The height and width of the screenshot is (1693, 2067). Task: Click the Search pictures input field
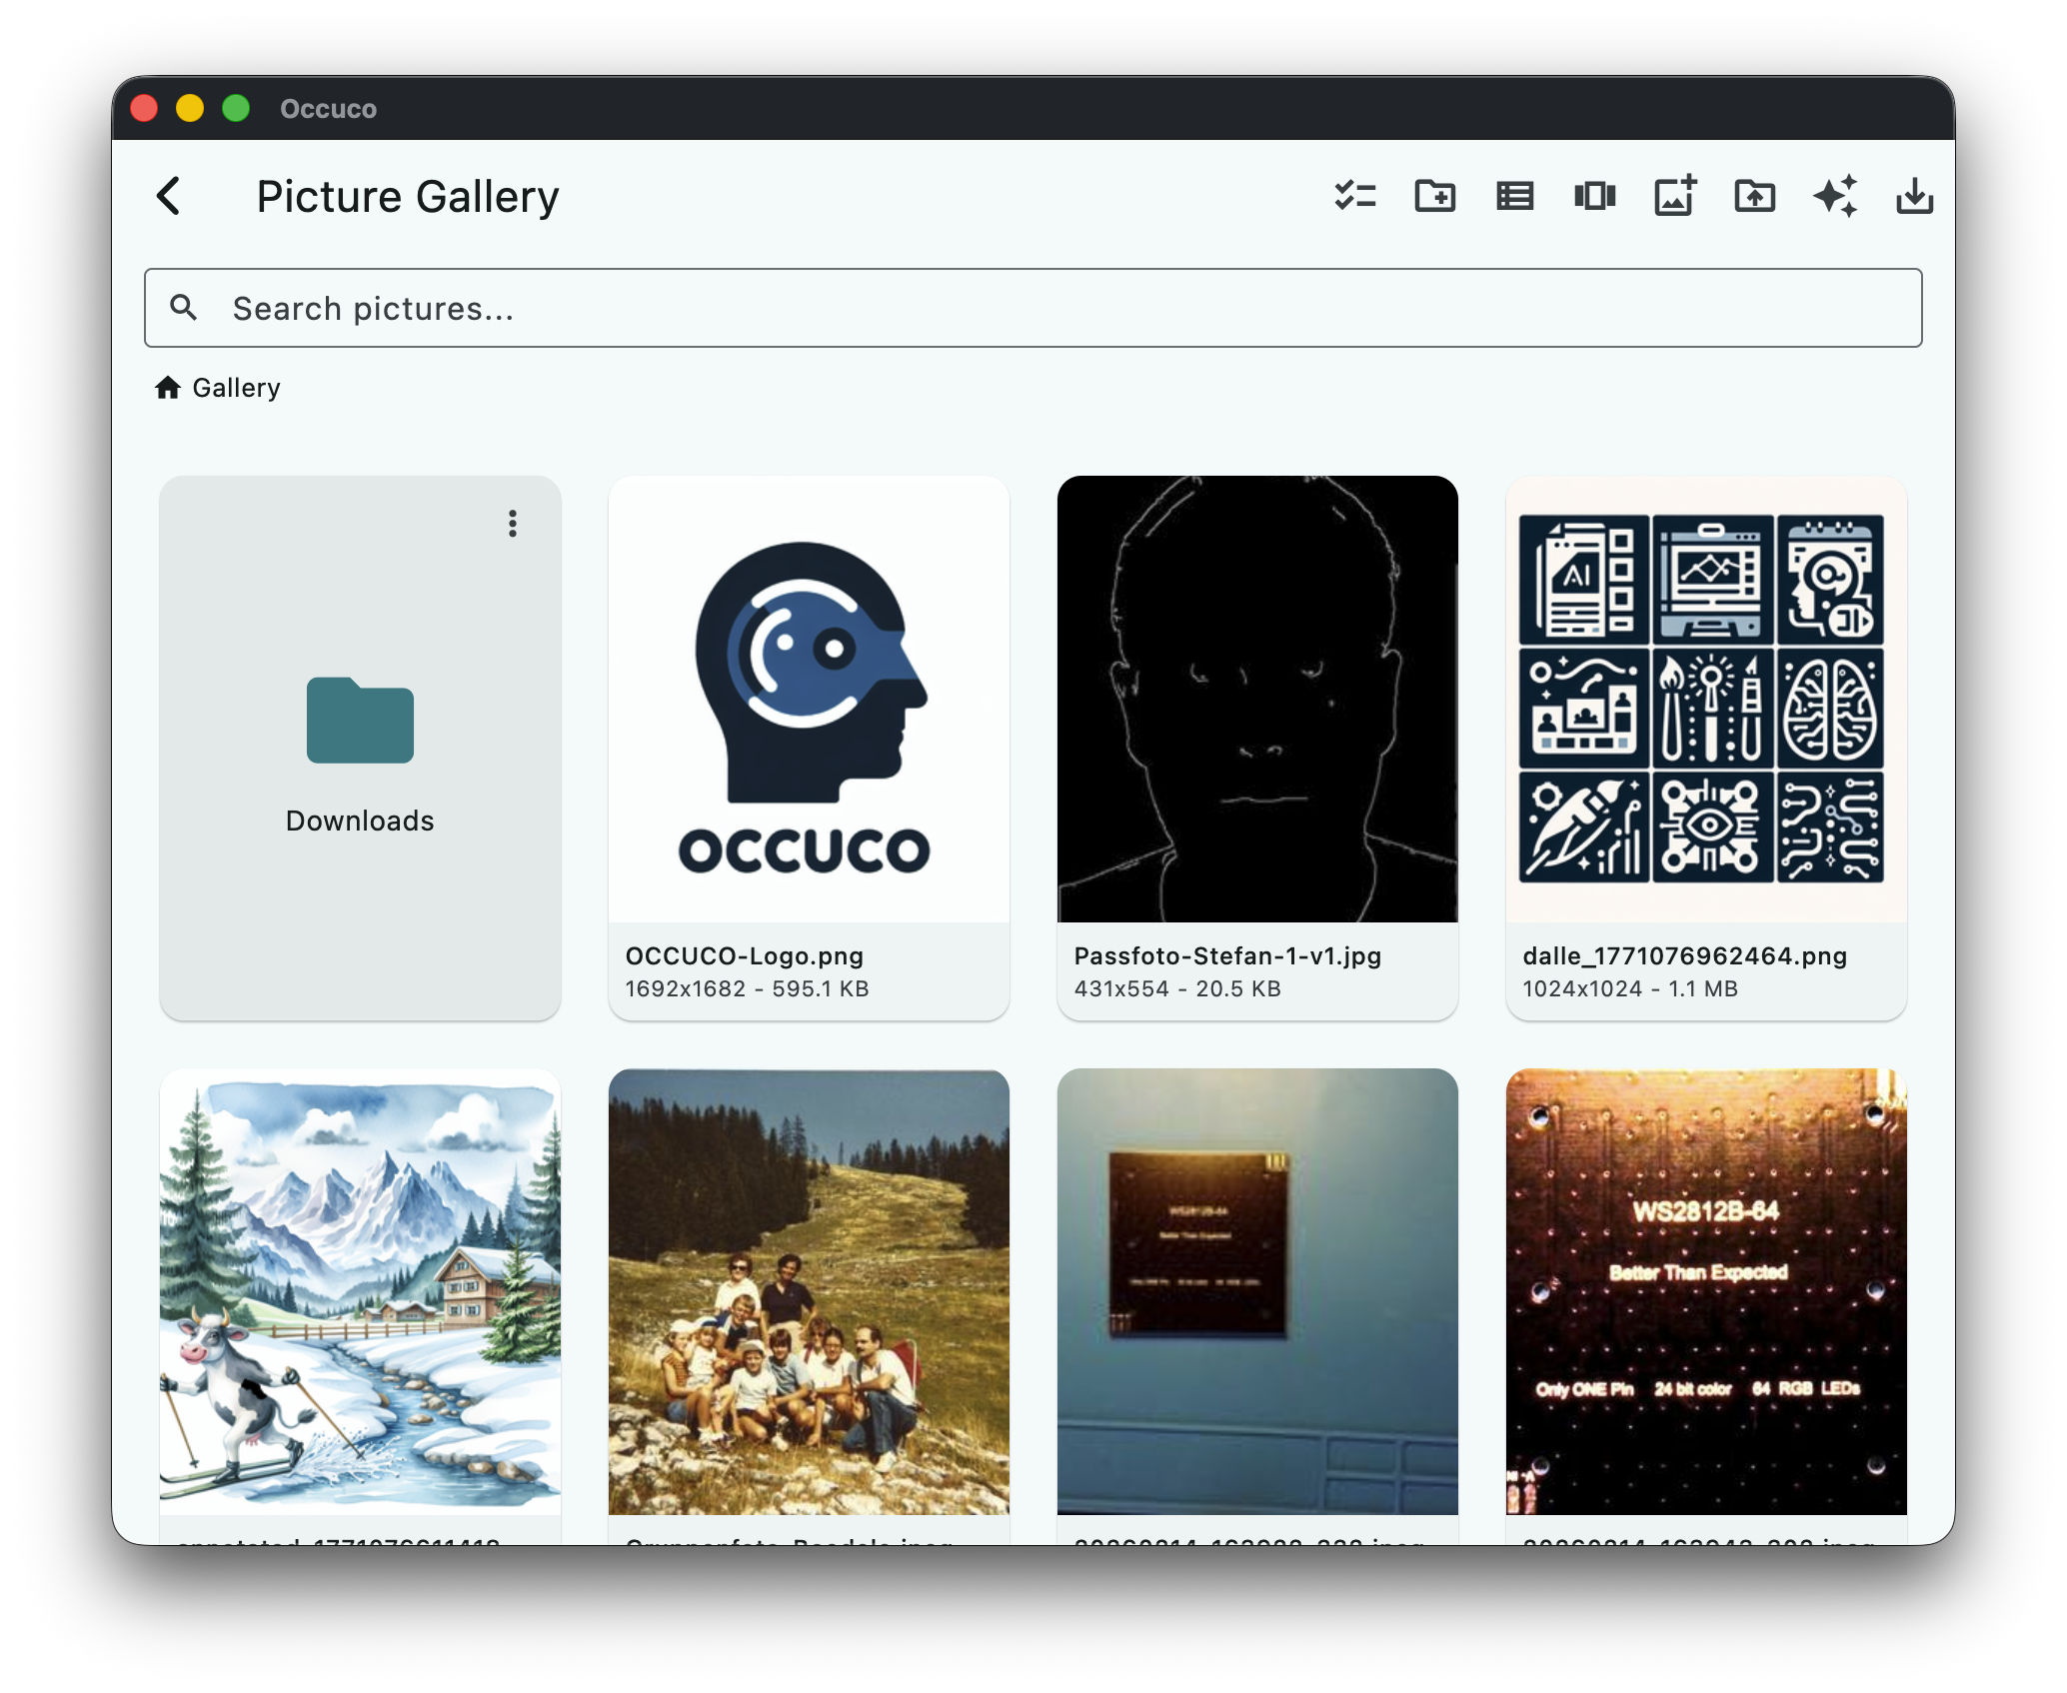click(x=700, y=308)
